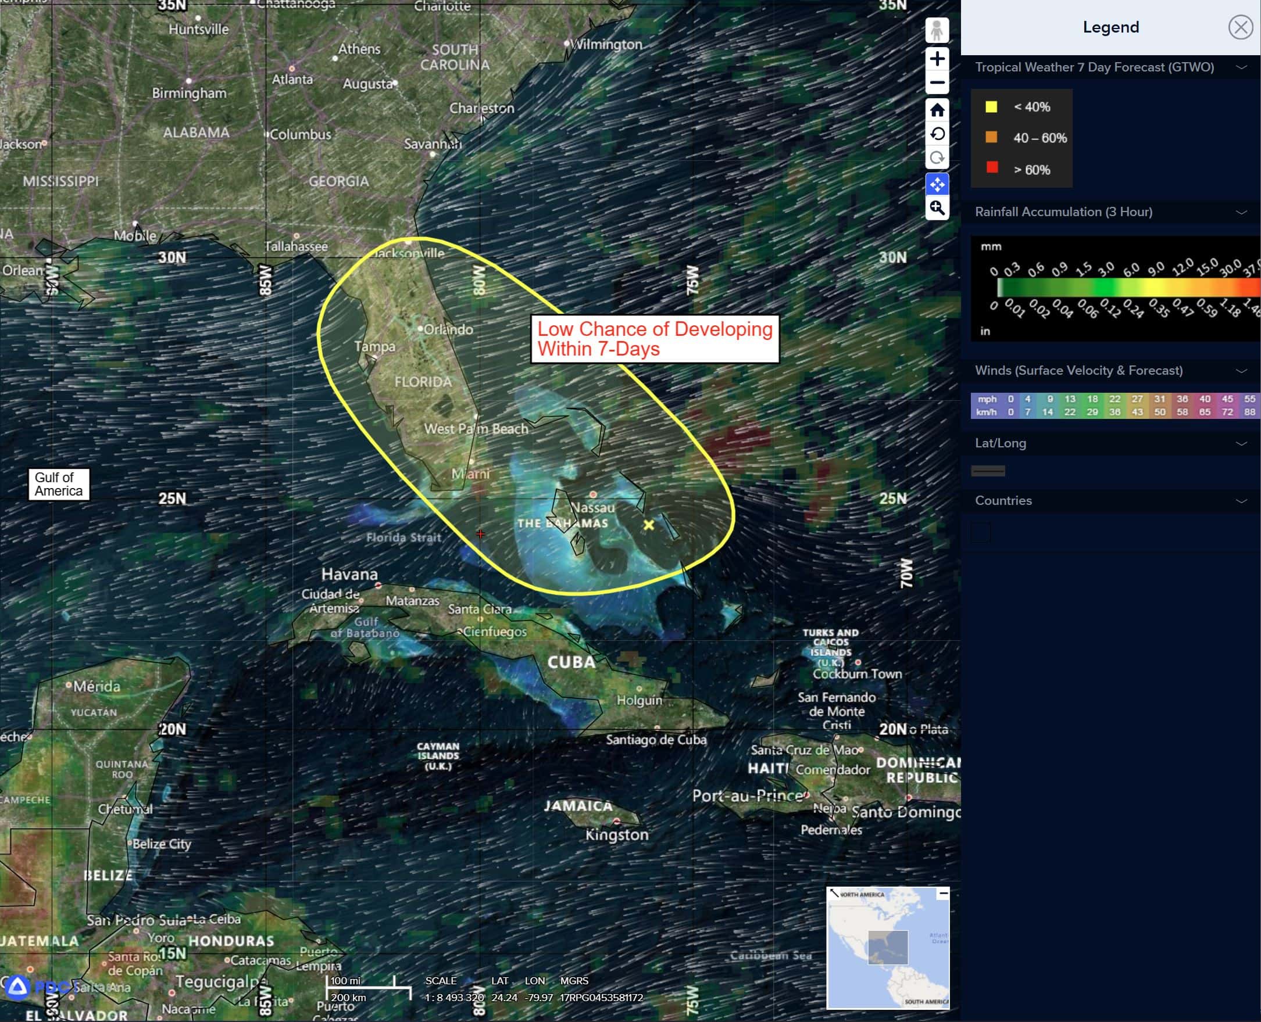Close the Legend panel
The height and width of the screenshot is (1022, 1261).
(1241, 27)
